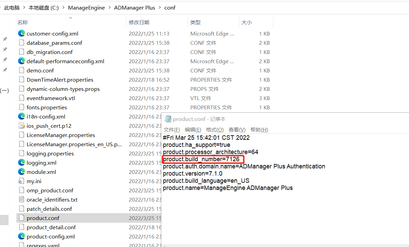
Task: Click the eventframework.vtl file icon
Action: click(22, 98)
